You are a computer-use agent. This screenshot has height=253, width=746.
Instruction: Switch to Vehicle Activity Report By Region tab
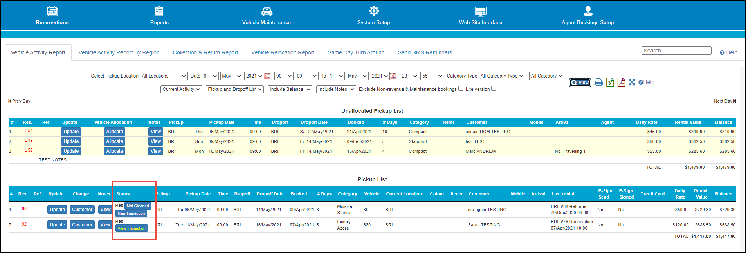(119, 52)
